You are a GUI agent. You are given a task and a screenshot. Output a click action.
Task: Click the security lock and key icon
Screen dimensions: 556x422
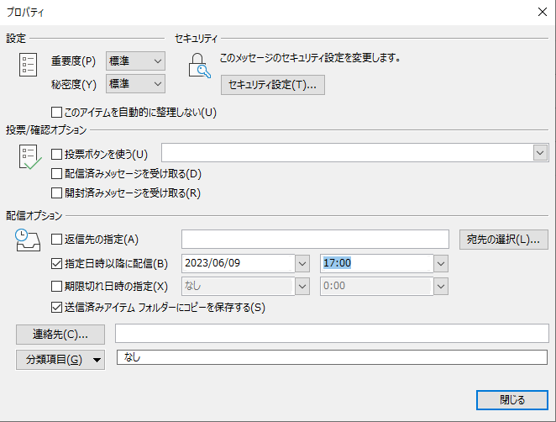[x=199, y=66]
